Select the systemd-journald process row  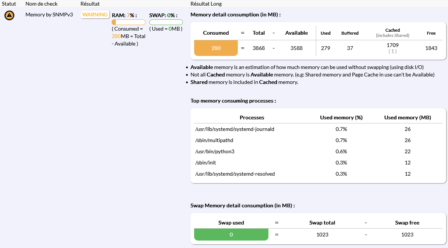(x=235, y=129)
